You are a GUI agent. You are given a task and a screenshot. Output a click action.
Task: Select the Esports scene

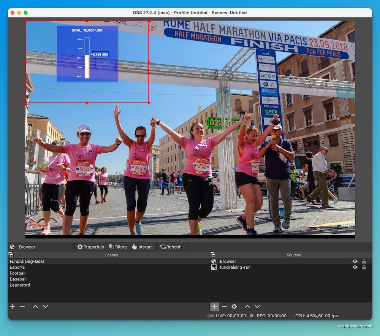click(109, 267)
